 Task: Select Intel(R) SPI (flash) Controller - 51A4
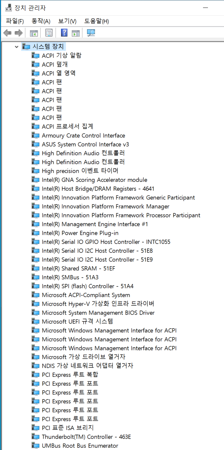(88, 286)
